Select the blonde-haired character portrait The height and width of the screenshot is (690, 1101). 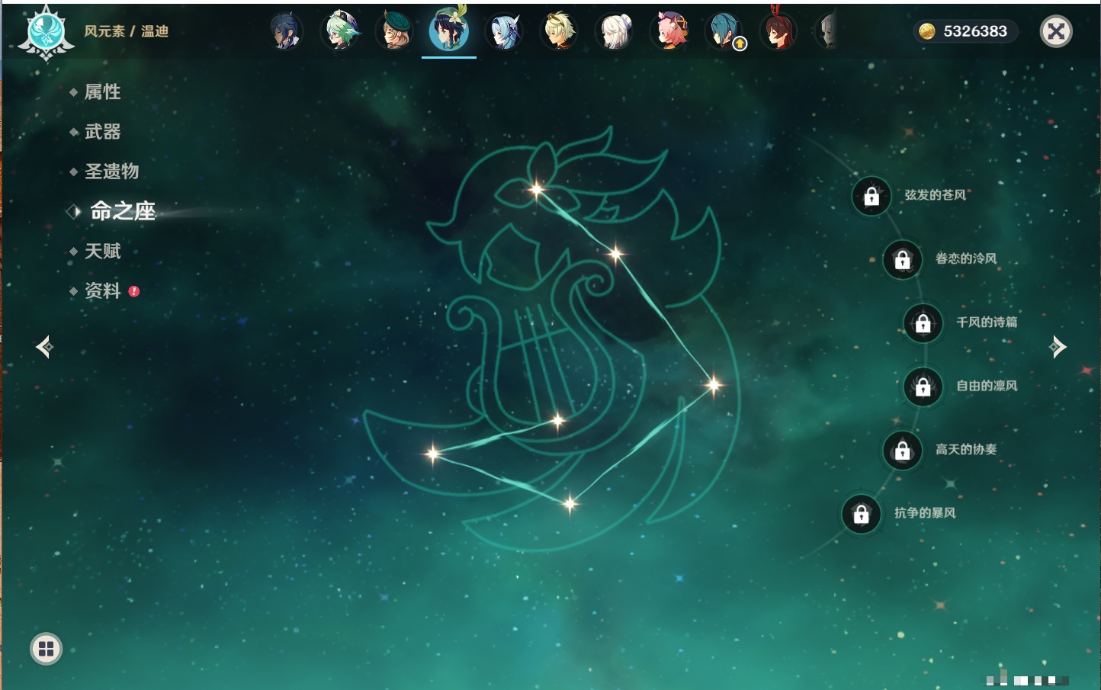pyautogui.click(x=559, y=31)
